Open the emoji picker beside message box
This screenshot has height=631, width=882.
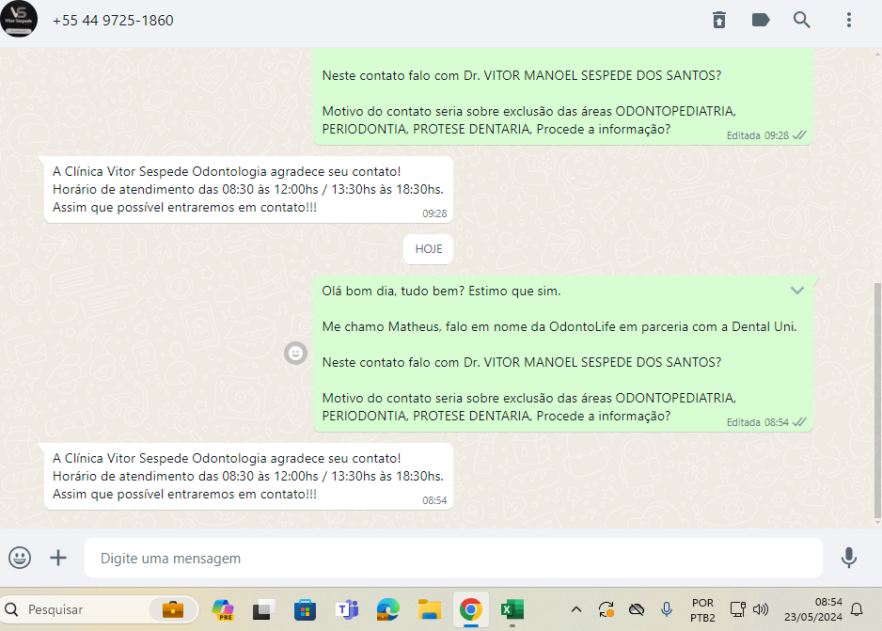tap(20, 558)
